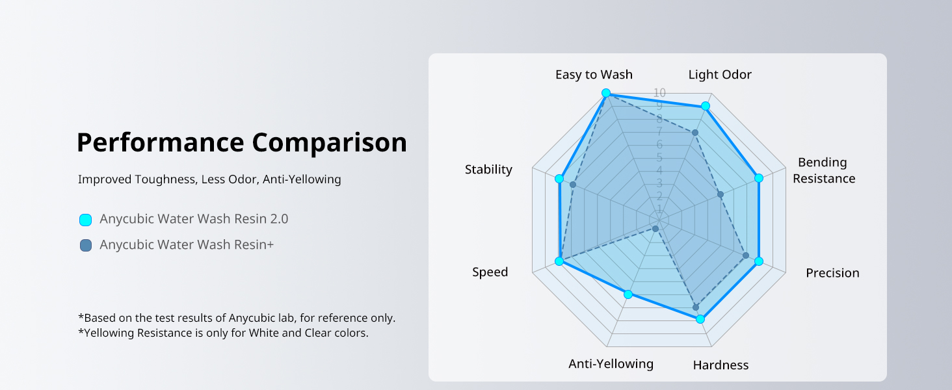Click the Stability axis label
This screenshot has width=952, height=390.
(488, 170)
